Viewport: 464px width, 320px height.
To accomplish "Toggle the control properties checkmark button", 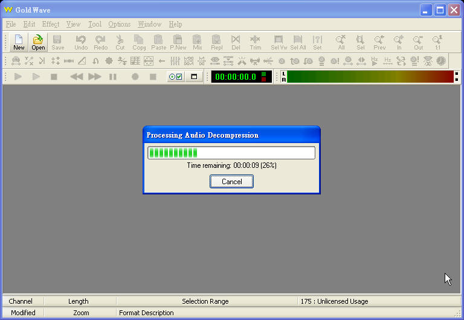I will pyautogui.click(x=176, y=77).
